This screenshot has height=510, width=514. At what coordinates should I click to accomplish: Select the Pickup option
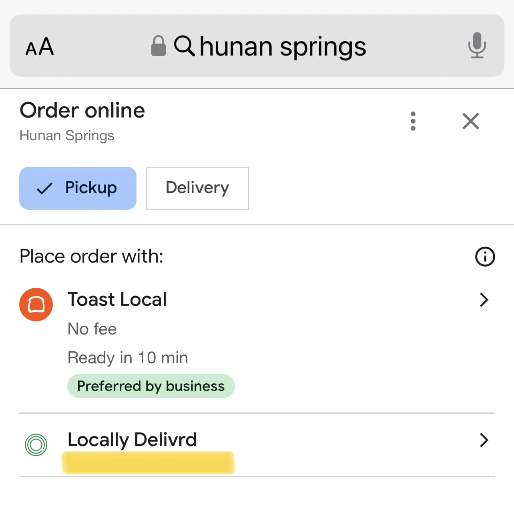point(78,188)
